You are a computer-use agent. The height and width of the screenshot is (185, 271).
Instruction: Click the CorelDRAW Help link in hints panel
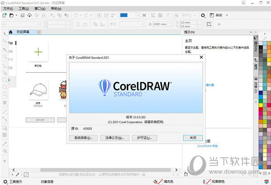[x=208, y=146]
